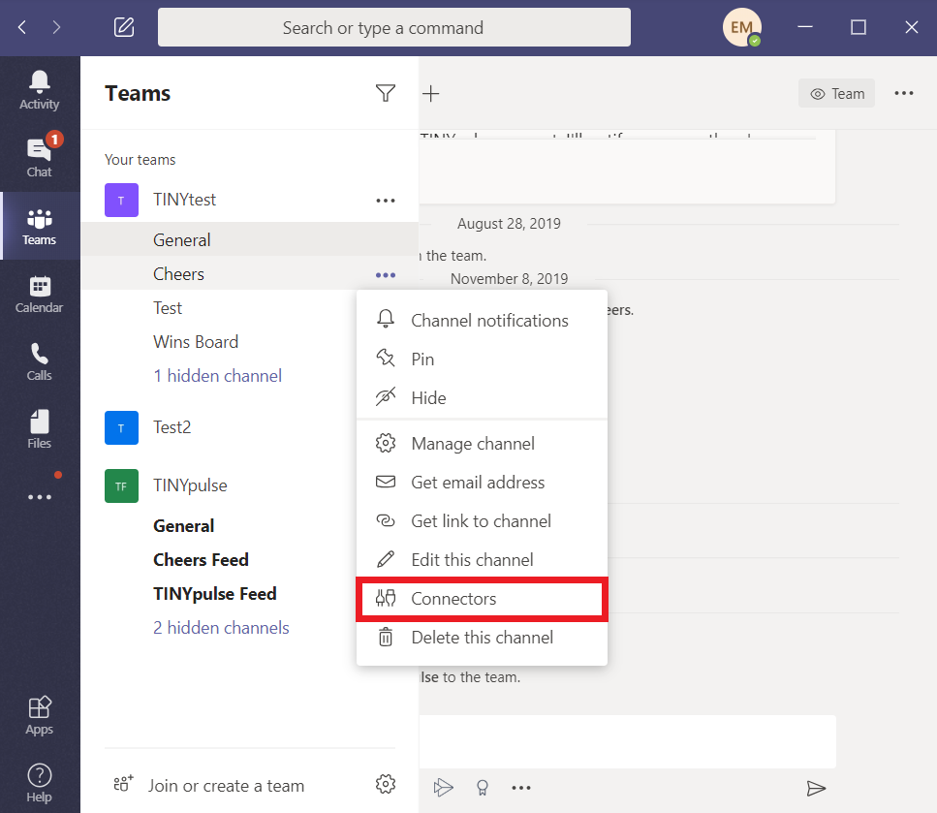Image resolution: width=937 pixels, height=813 pixels.
Task: Click the search or type a command box
Action: 393,27
